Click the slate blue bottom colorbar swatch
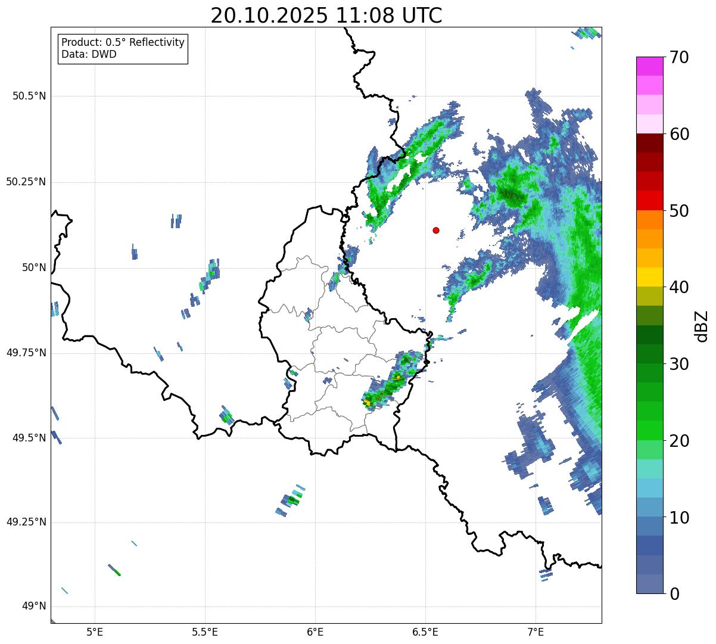Screen dimensions: 716x644 tap(650, 584)
